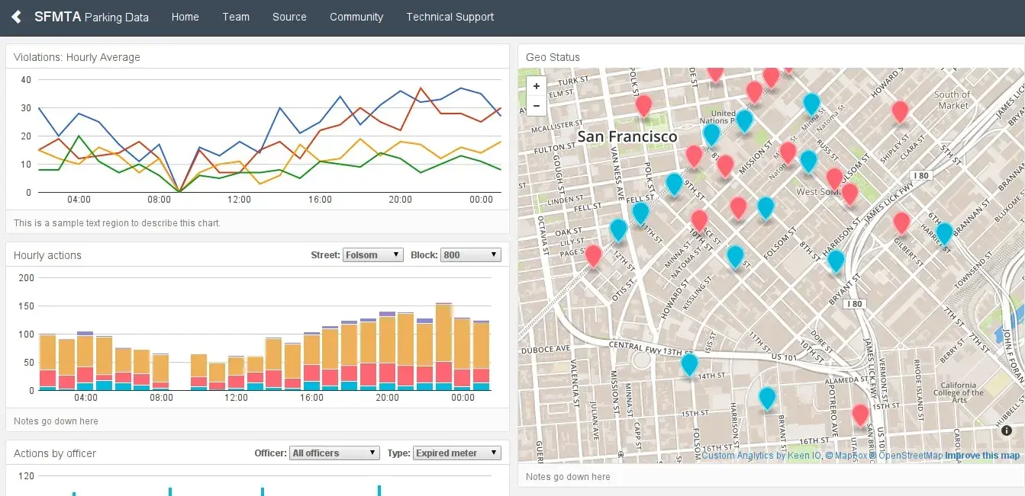Open the Officer dropdown showing All officers
1025x496 pixels.
(x=335, y=453)
